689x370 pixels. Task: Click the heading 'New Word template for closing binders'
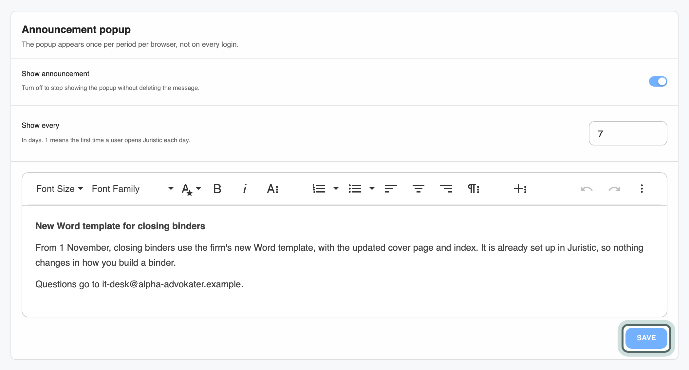tap(120, 226)
